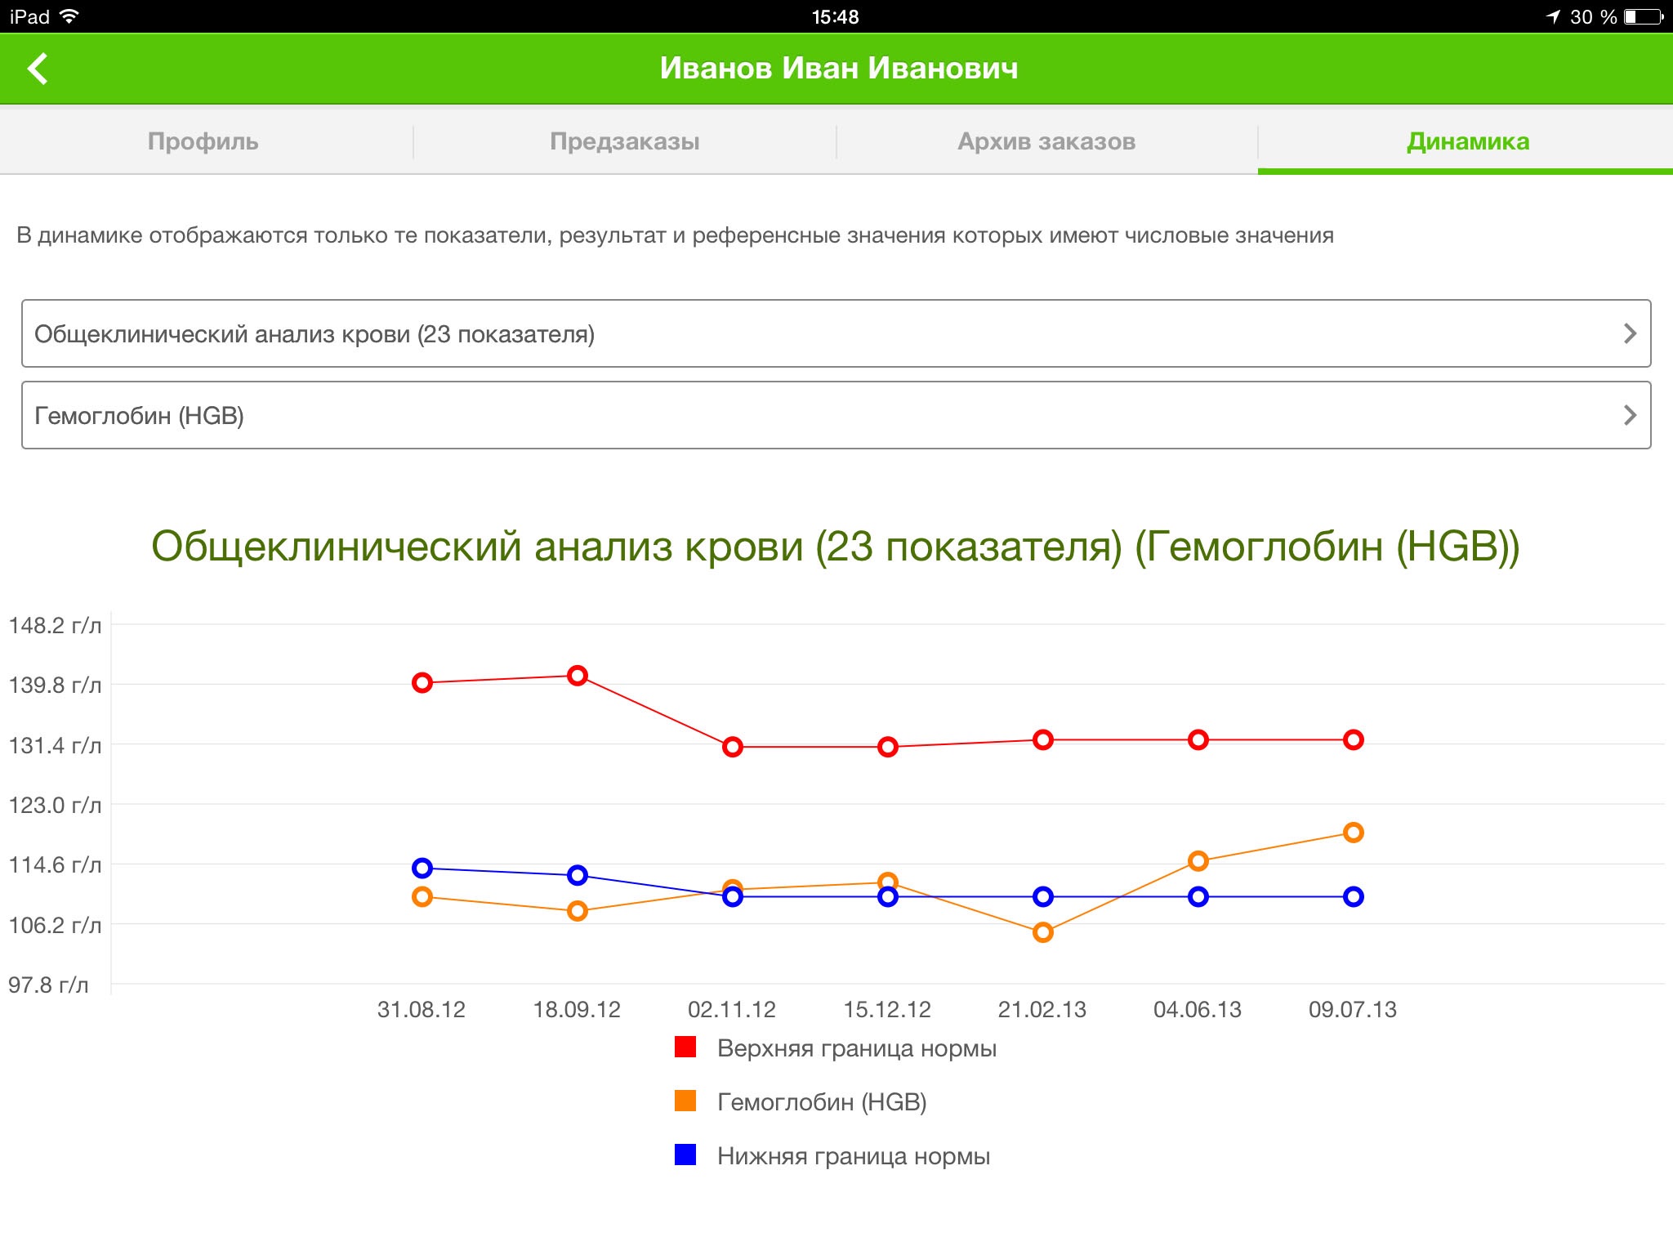Click the 114.6 г/л axis value
The image size is (1673, 1255).
(56, 865)
